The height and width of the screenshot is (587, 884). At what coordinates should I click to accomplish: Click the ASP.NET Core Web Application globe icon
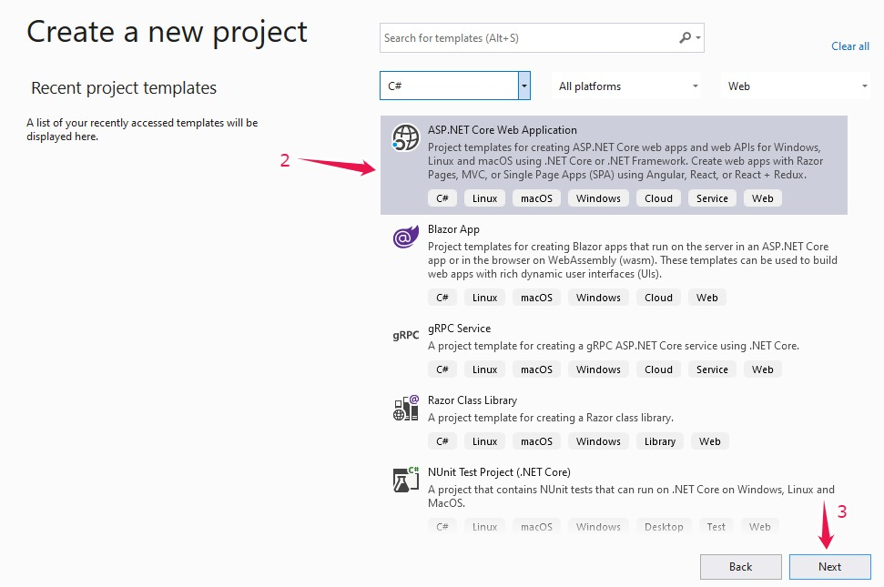[405, 137]
